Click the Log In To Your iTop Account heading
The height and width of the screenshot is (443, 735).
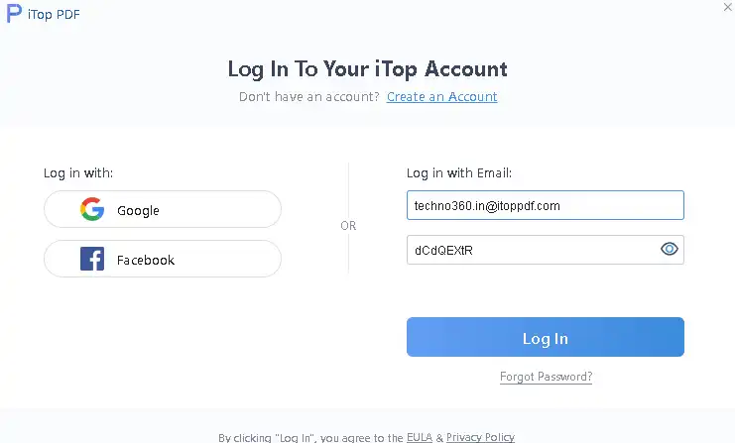pyautogui.click(x=367, y=69)
